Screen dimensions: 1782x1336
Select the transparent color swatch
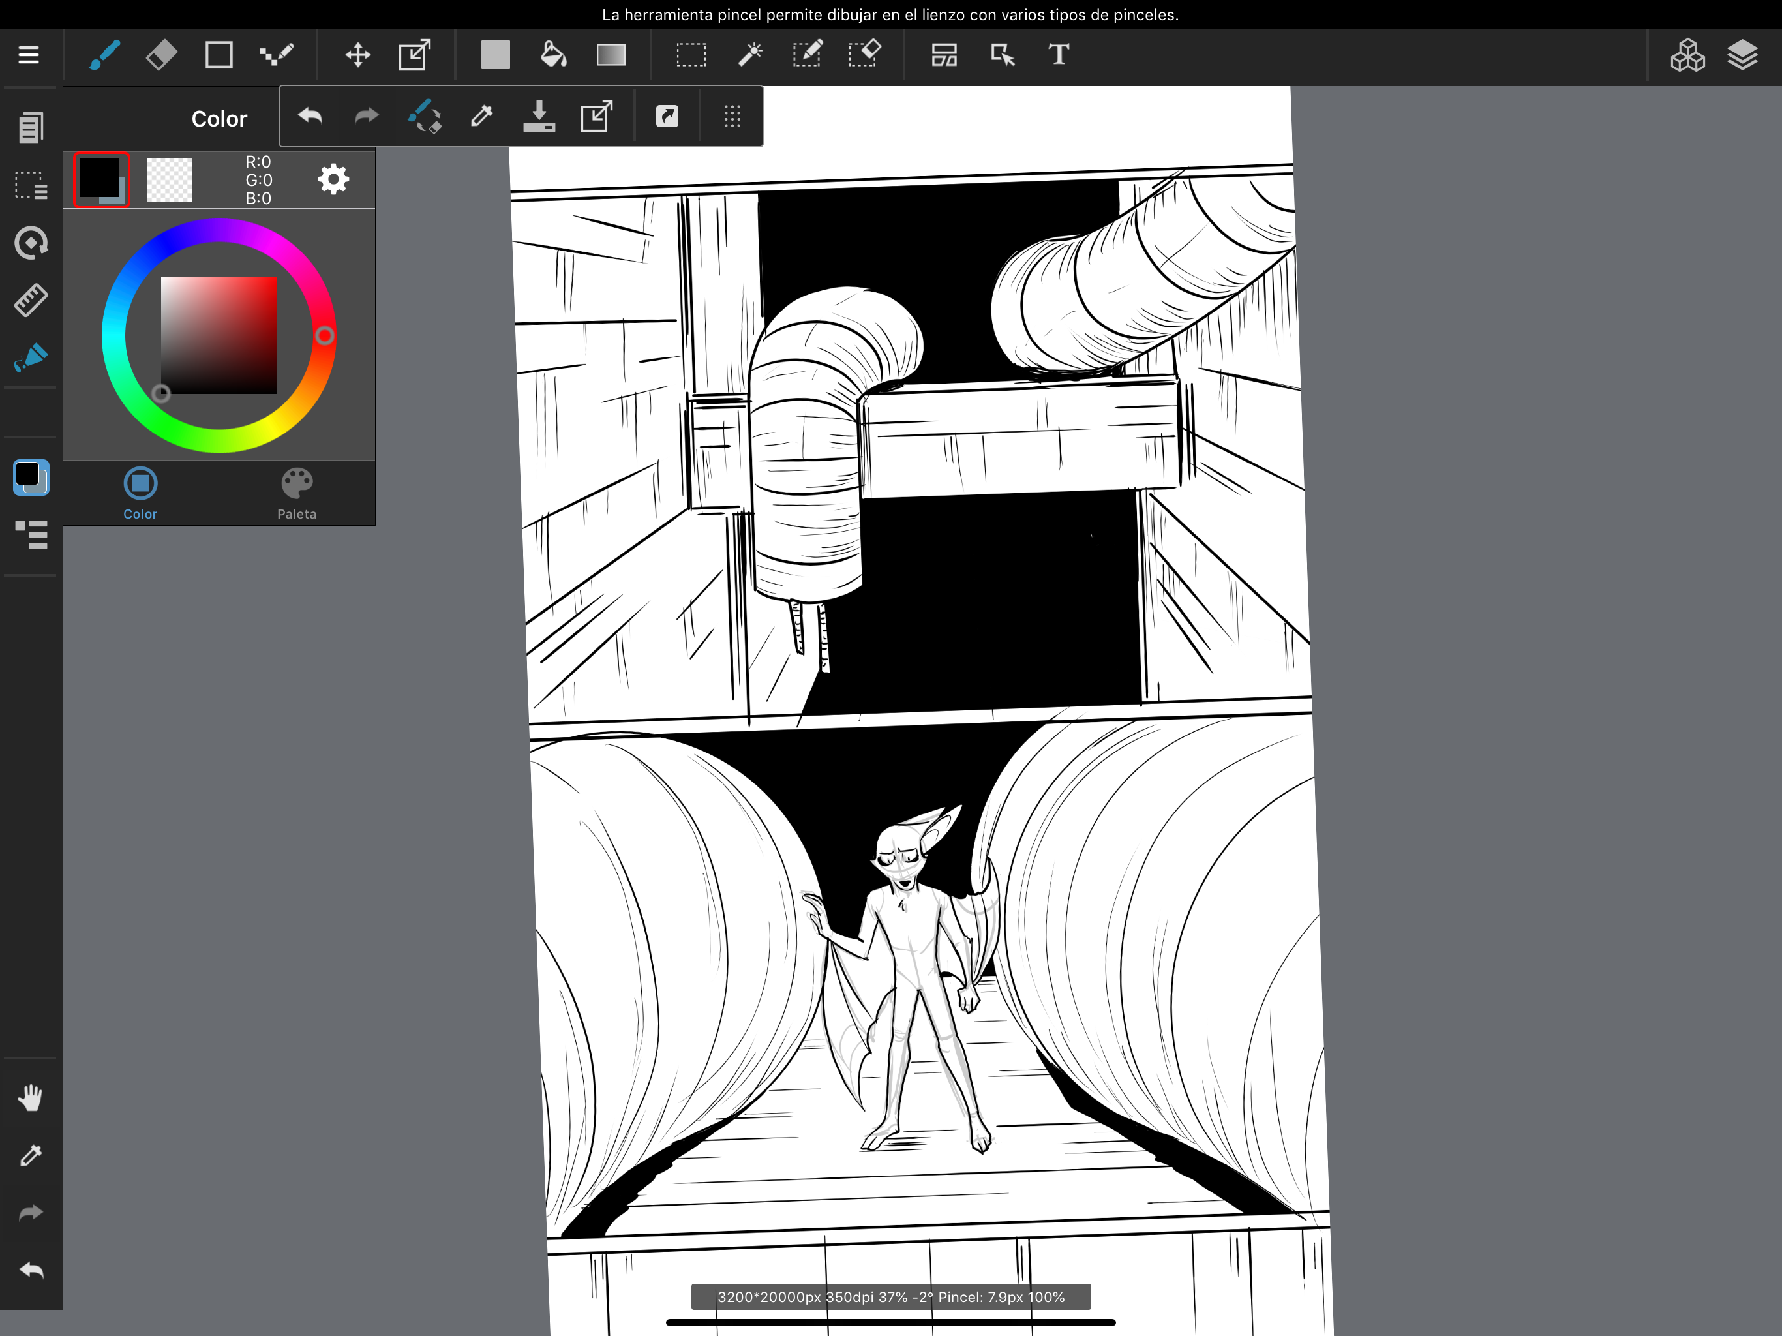pyautogui.click(x=169, y=179)
